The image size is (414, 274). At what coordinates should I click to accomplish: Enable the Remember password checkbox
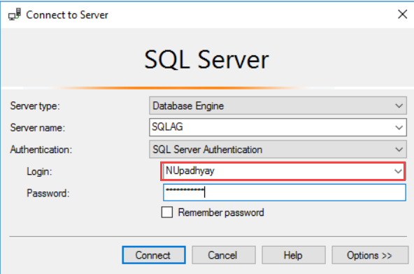167,212
